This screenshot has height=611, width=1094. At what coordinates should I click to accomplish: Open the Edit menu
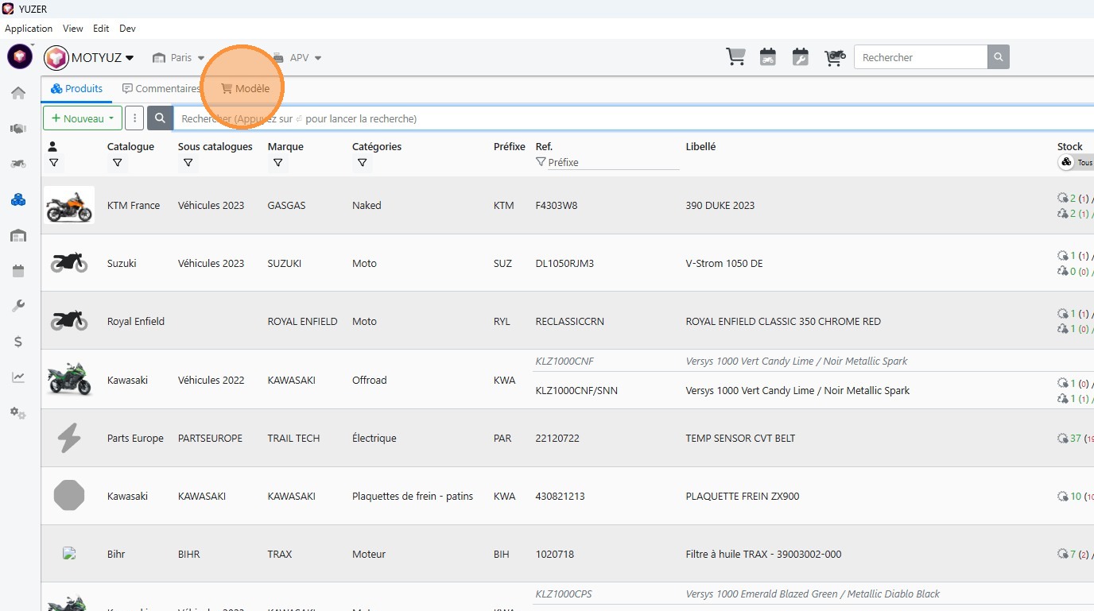[101, 29]
